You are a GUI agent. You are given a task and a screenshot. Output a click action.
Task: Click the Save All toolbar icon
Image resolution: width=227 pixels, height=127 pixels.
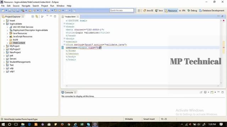pyautogui.click(x=14, y=11)
